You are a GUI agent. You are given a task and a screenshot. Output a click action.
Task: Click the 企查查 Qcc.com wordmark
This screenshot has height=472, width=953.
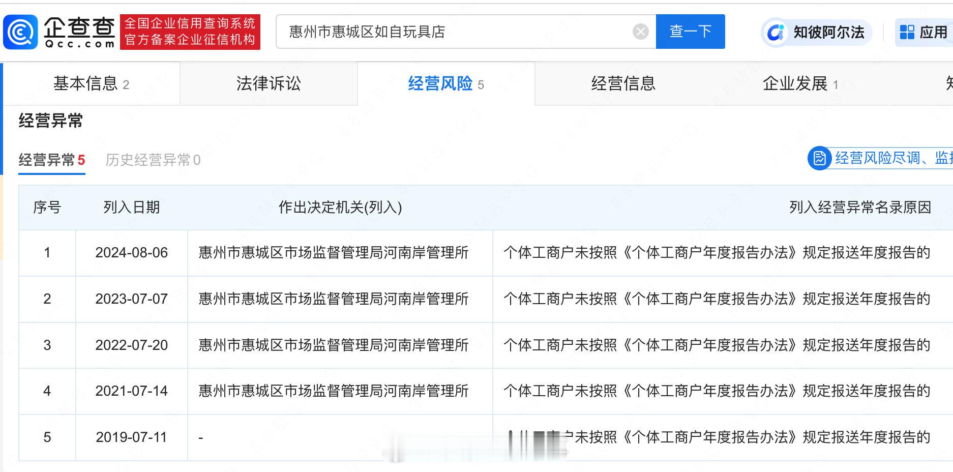point(79,32)
